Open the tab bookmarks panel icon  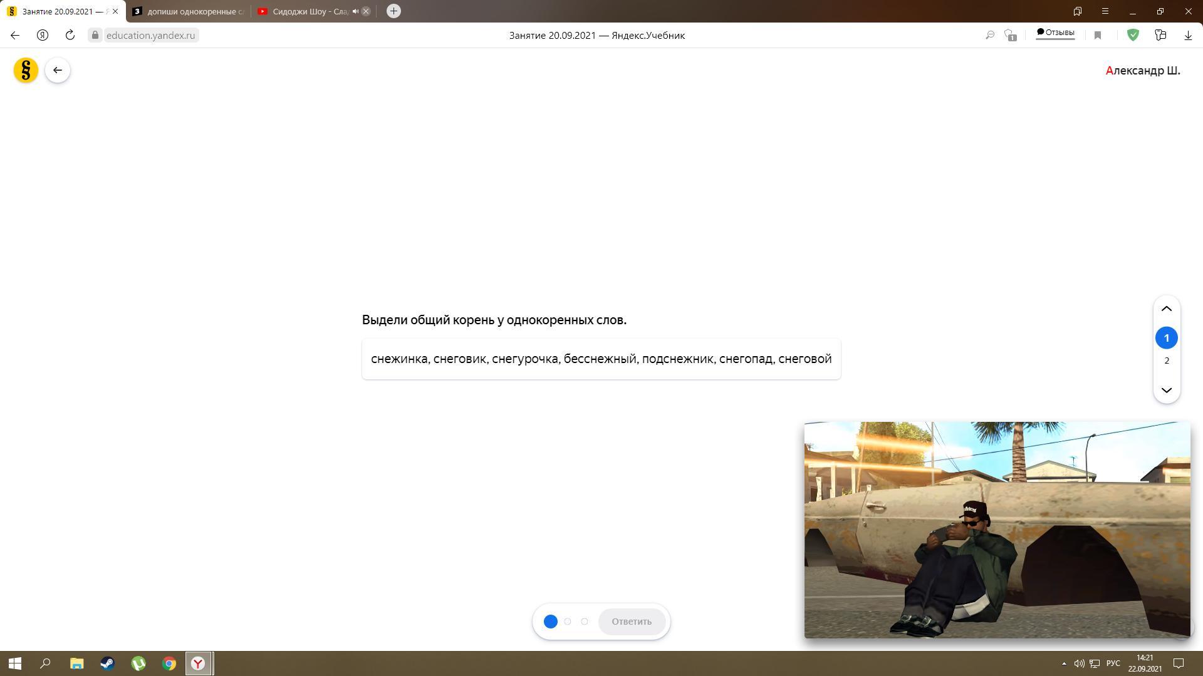click(1078, 11)
